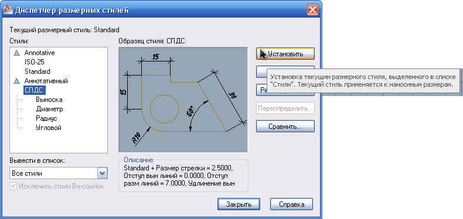The height and width of the screenshot is (219, 463).
Task: Select the Диаметр sub-style
Action: tap(49, 109)
